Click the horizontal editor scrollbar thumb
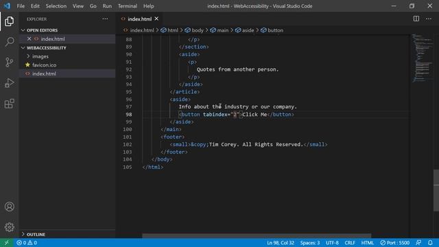Image resolution: width=439 pixels, height=247 pixels. tap(257, 236)
